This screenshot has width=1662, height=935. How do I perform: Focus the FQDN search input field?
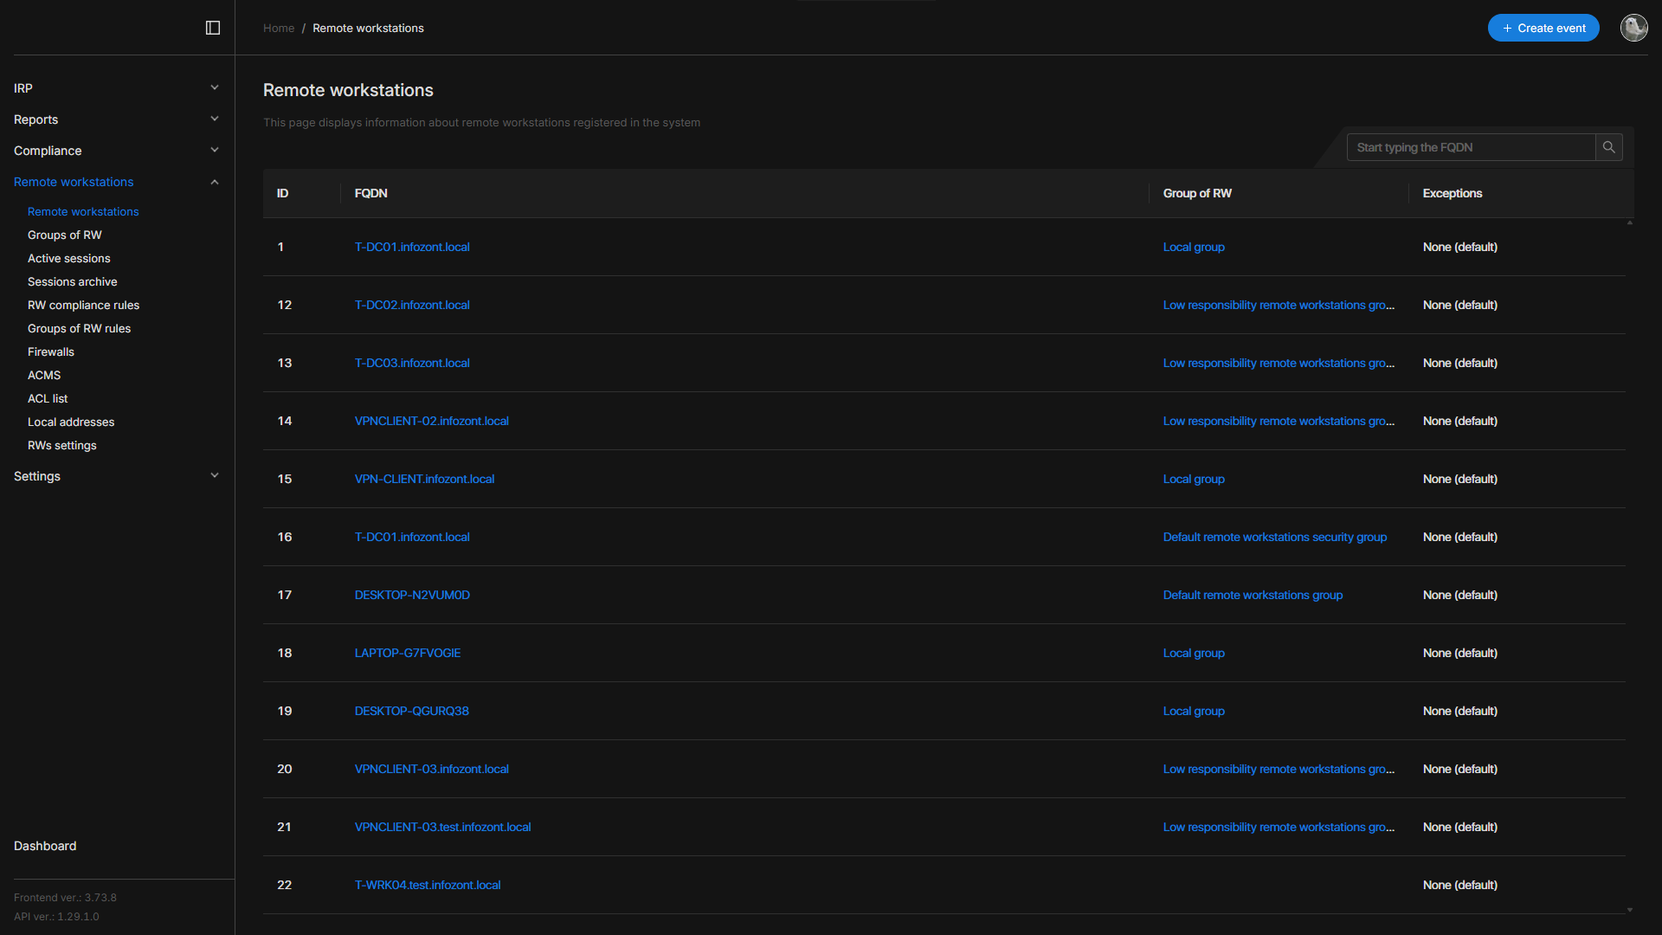point(1472,147)
